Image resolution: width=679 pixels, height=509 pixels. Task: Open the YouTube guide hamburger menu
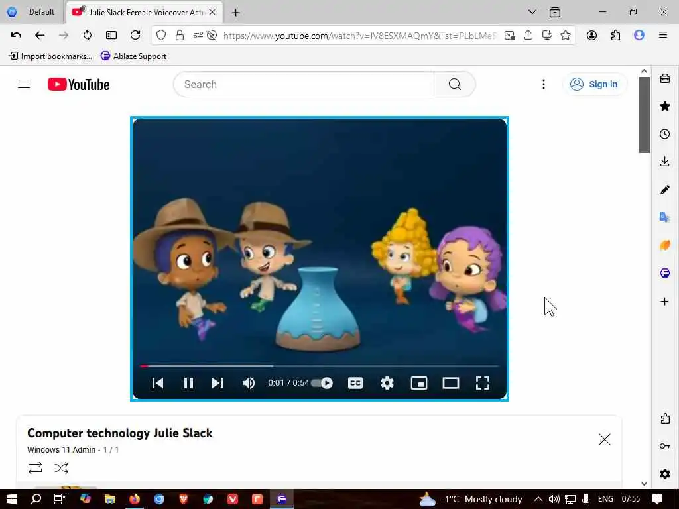24,84
